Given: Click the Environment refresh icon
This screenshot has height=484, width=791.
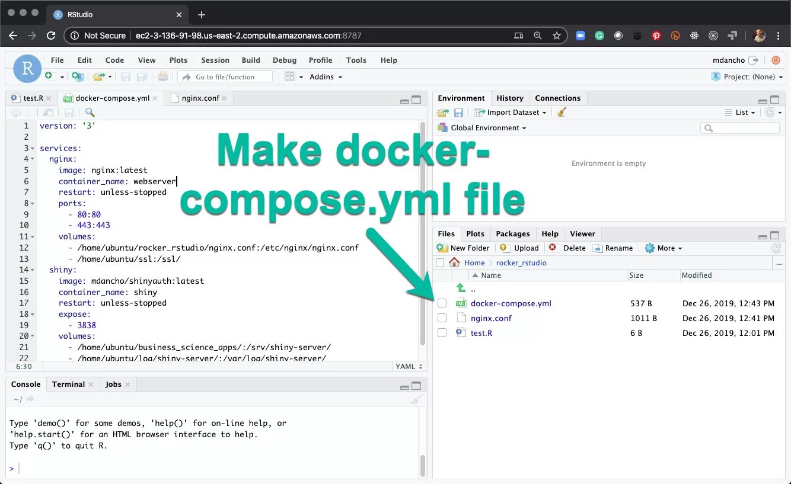Looking at the screenshot, I should coord(770,113).
